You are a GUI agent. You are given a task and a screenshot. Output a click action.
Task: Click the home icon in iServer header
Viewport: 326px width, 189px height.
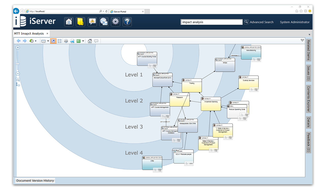coord(69,22)
